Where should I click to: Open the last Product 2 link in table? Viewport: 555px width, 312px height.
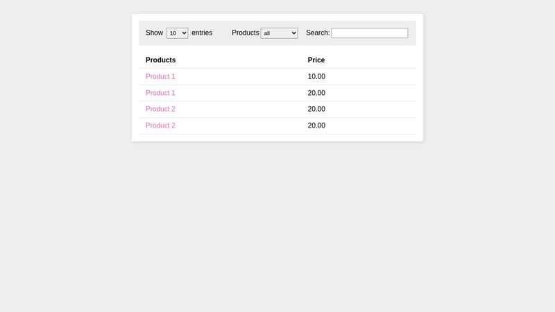160,125
